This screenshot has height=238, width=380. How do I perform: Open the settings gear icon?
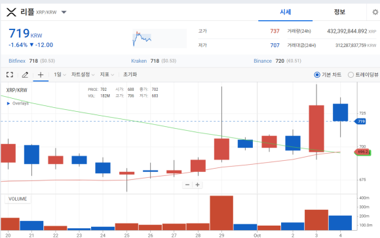(x=375, y=12)
